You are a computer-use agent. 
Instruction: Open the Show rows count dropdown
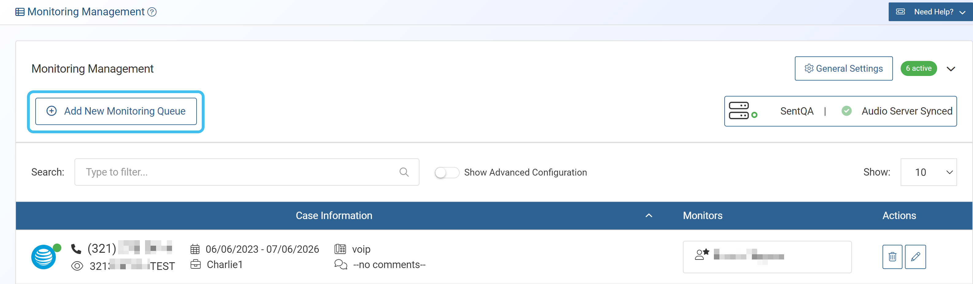click(x=928, y=172)
